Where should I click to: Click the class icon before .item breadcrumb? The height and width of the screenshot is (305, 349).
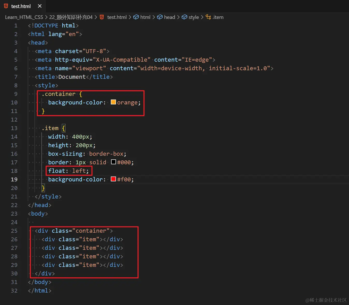[x=208, y=17]
